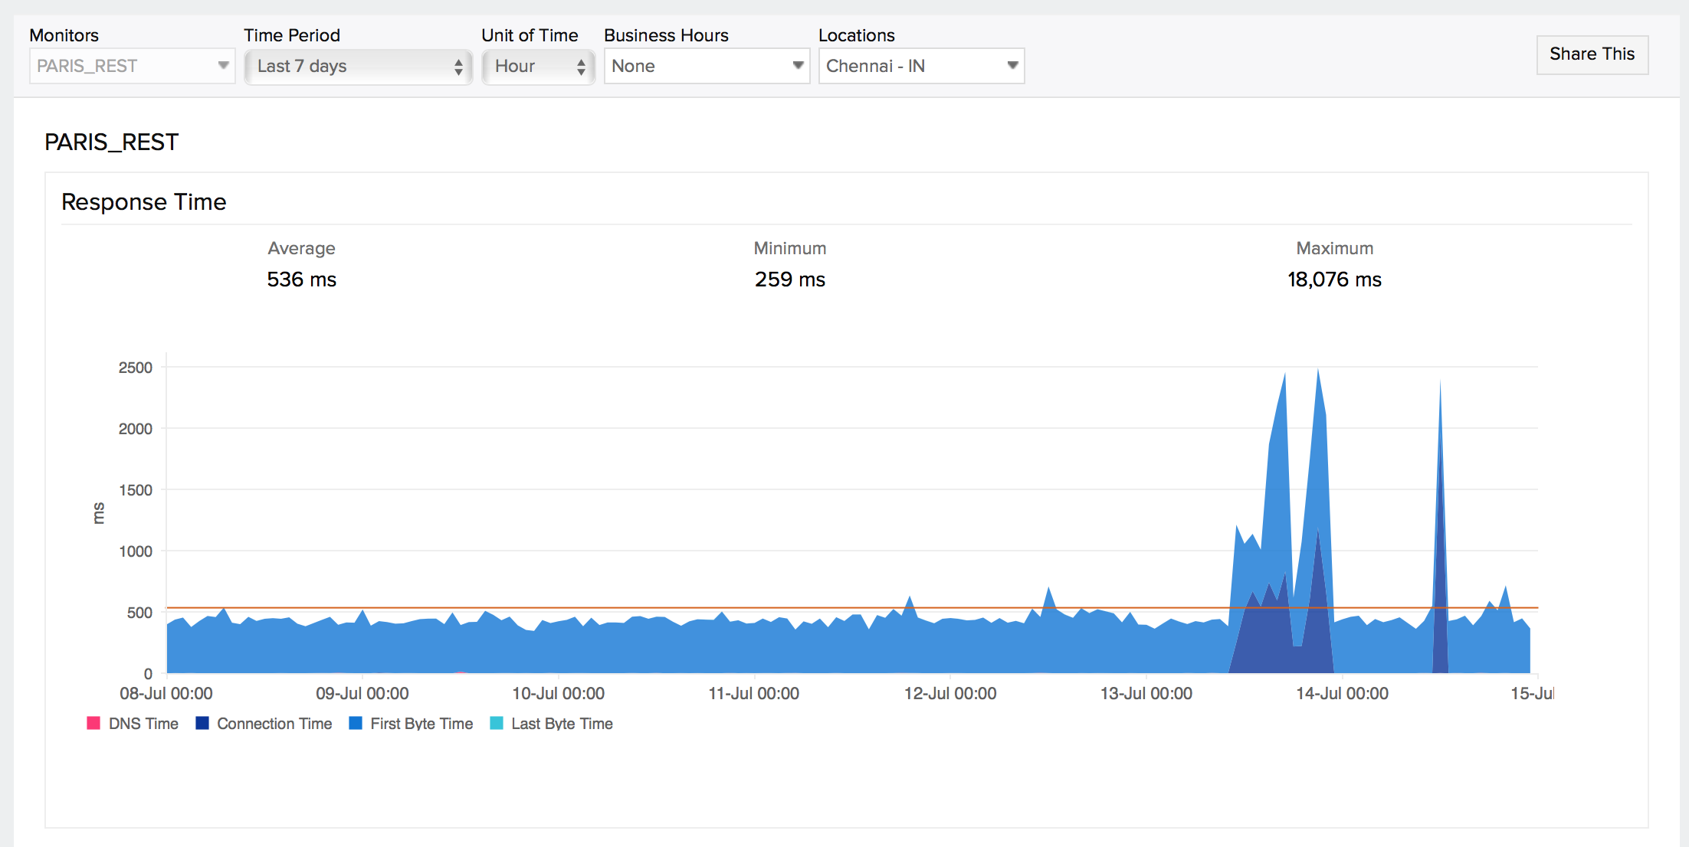Image resolution: width=1689 pixels, height=847 pixels.
Task: Open the Monitors PARIS_REST dropdown
Action: pyautogui.click(x=132, y=66)
